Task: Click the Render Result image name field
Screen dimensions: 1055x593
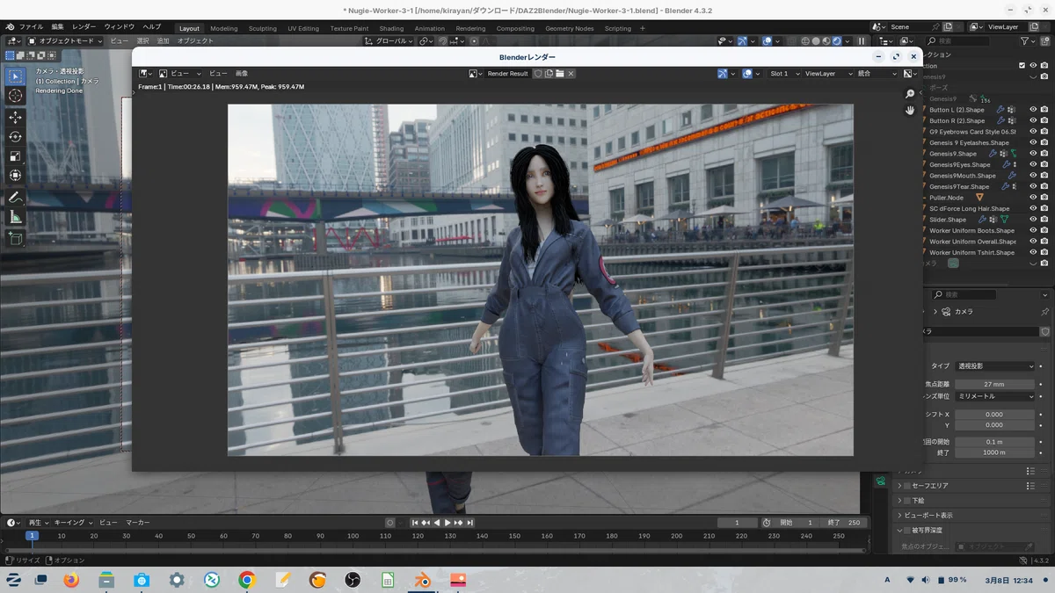Action: [x=507, y=74]
